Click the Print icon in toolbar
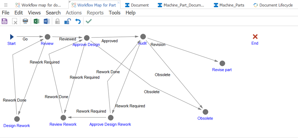Viewport: 298px width, 138px height. click(25, 21)
